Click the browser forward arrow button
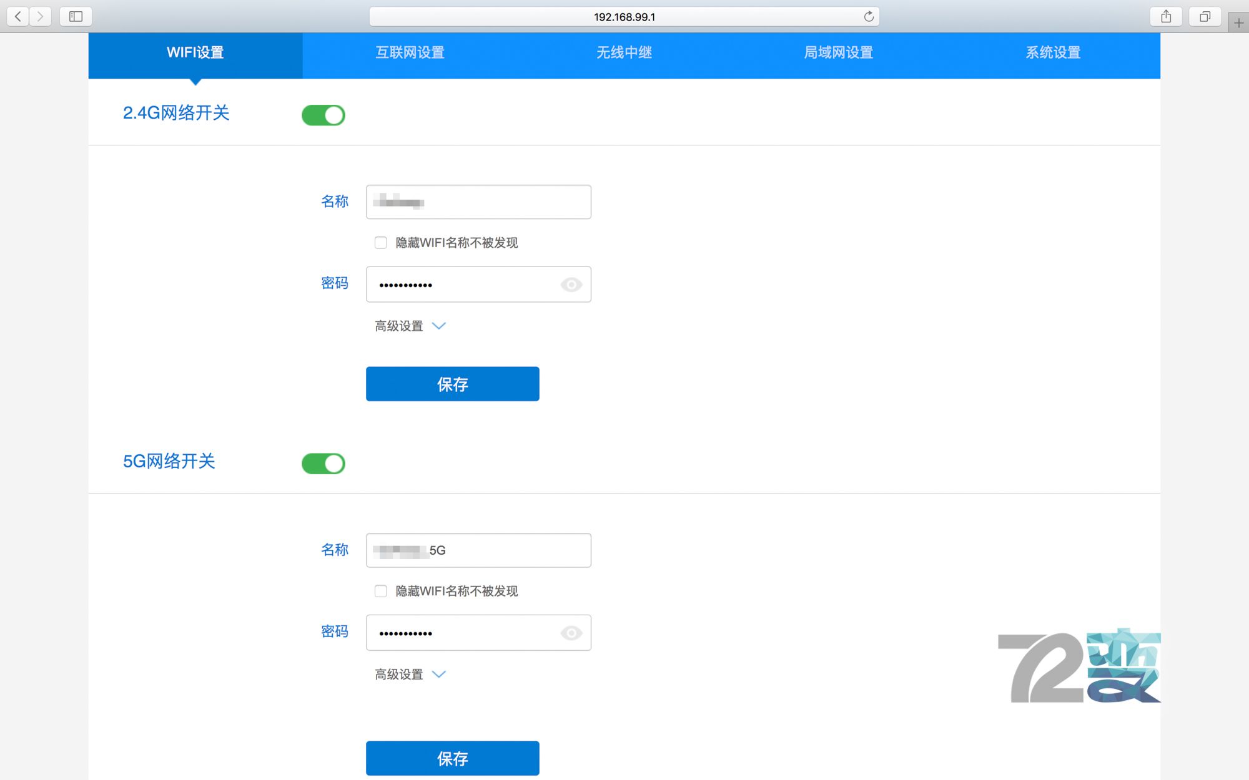The image size is (1249, 780). point(41,16)
